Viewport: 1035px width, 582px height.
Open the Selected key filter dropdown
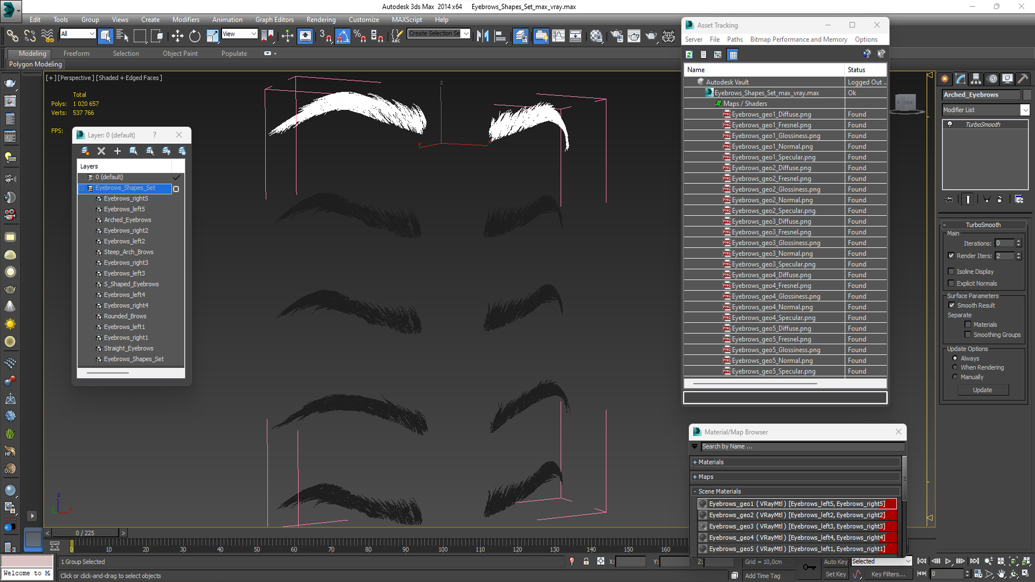click(x=881, y=561)
